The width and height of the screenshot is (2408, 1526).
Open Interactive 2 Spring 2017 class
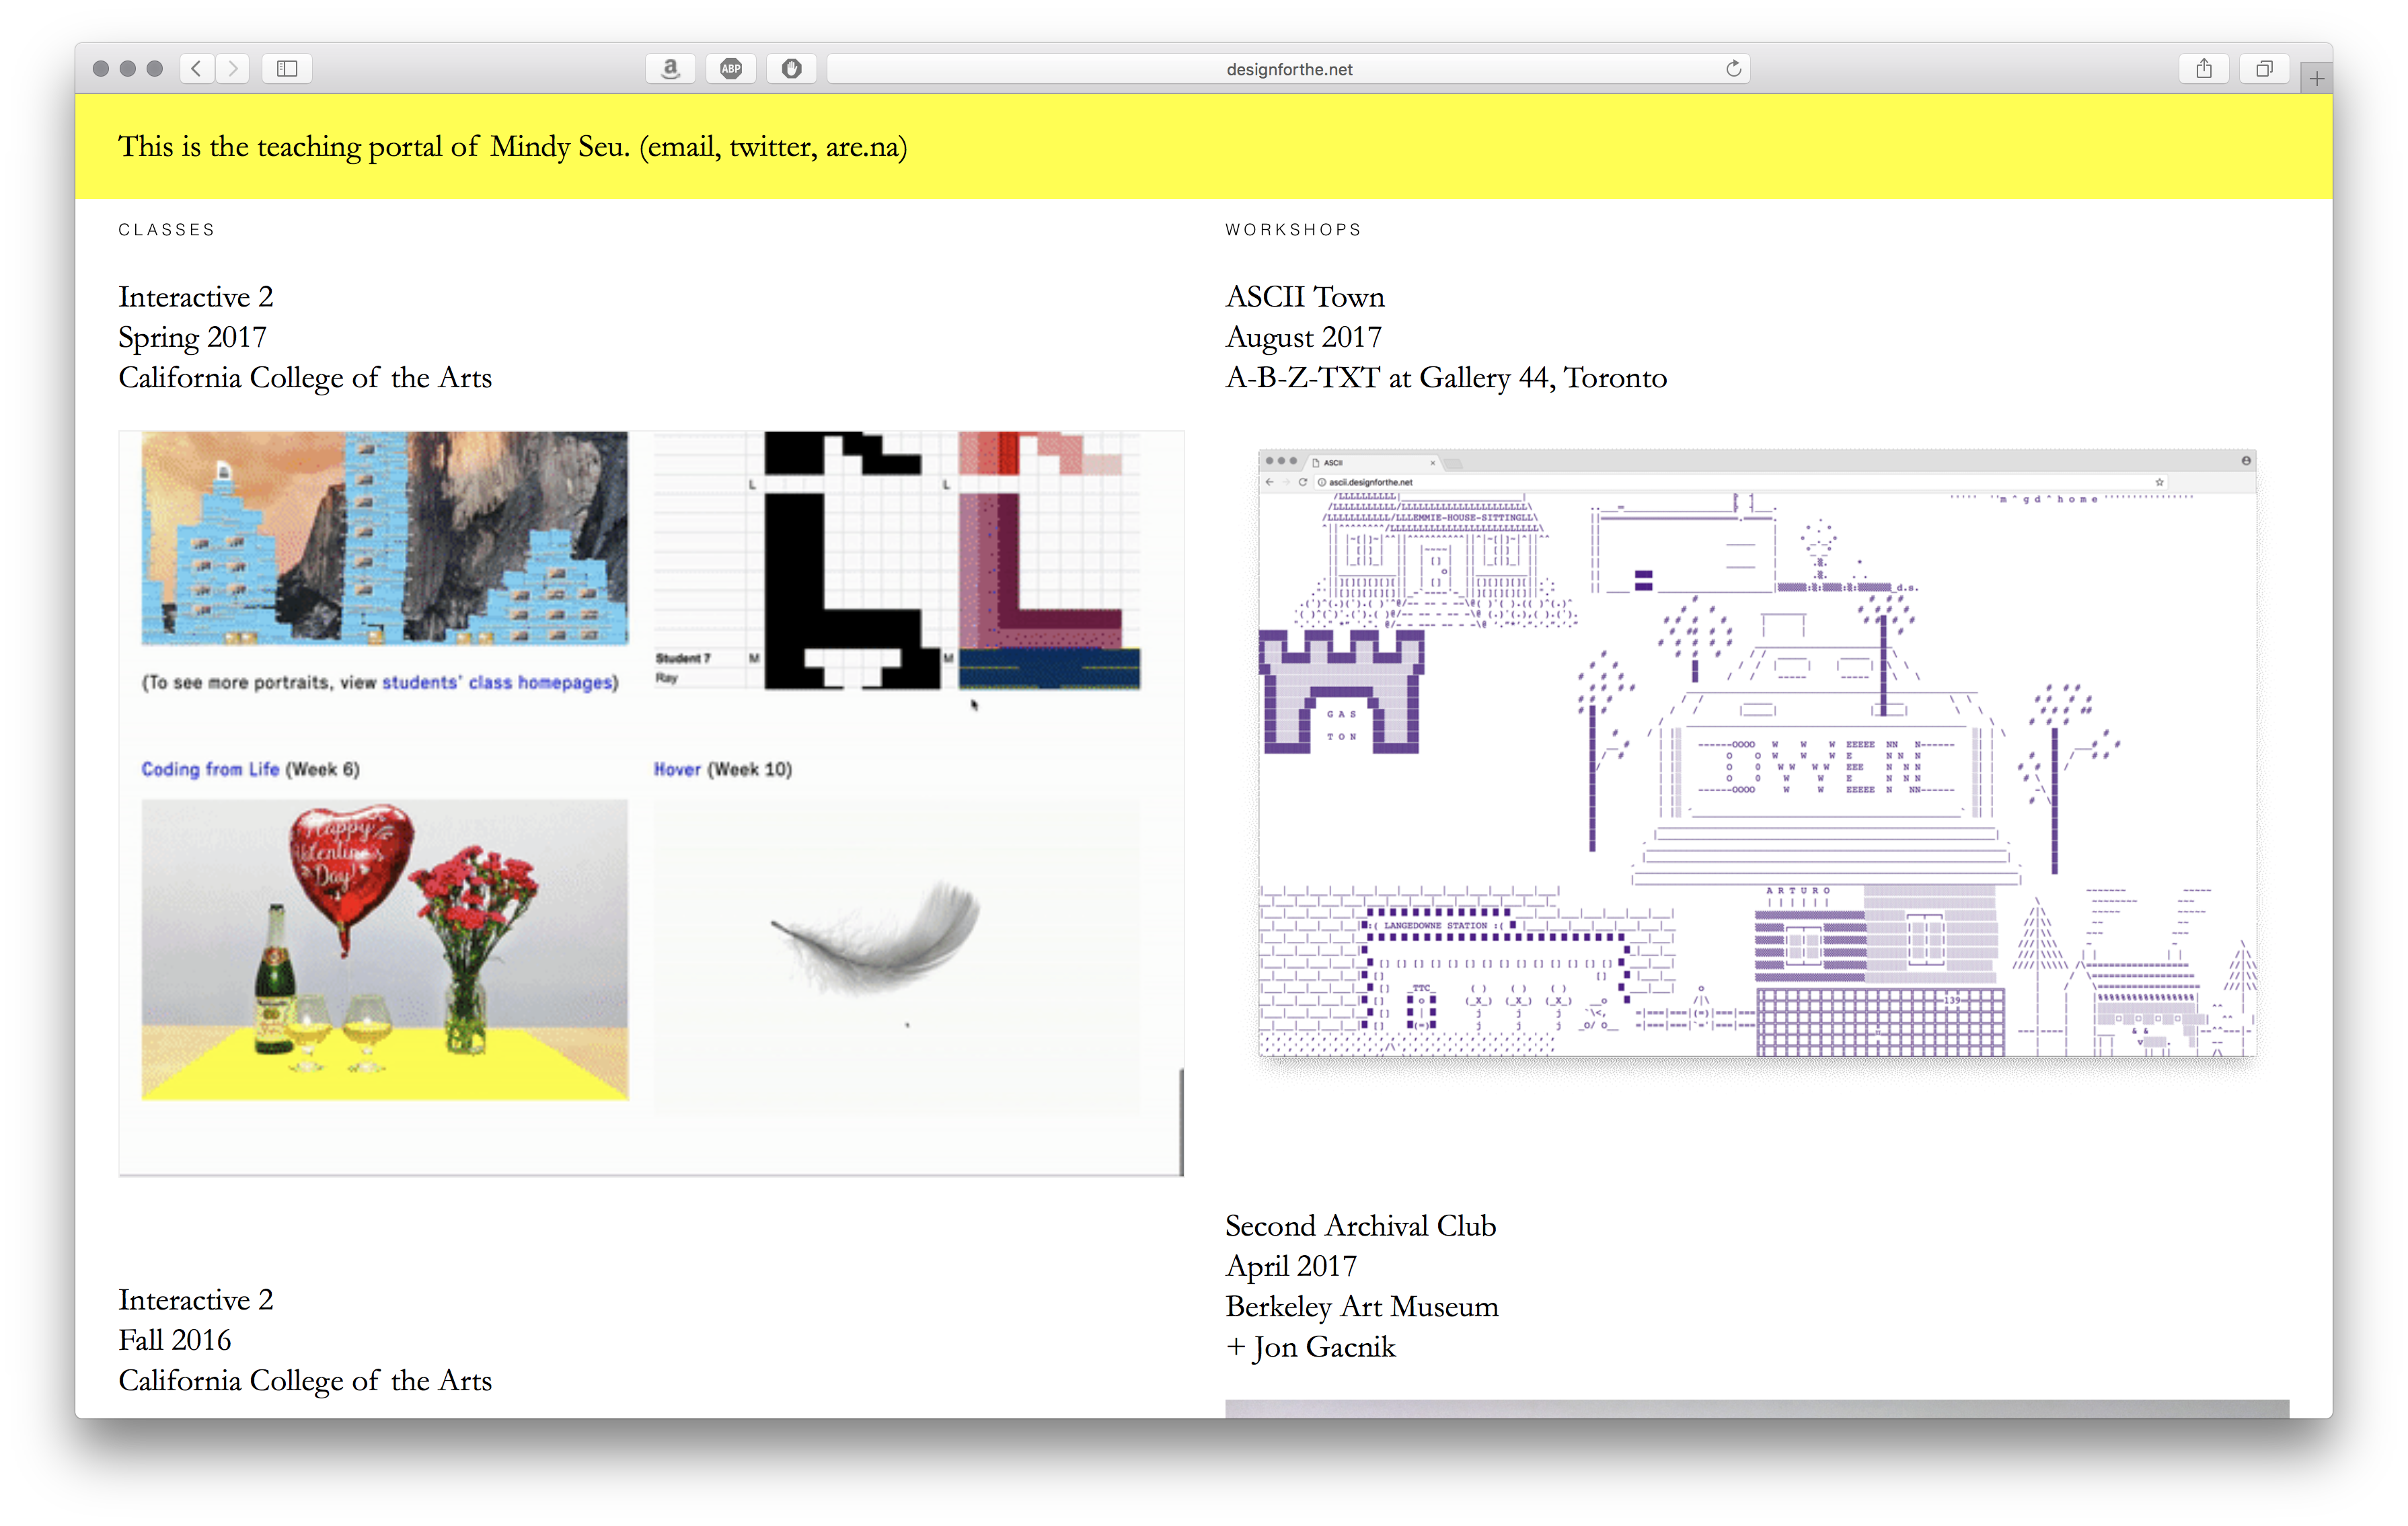(196, 297)
